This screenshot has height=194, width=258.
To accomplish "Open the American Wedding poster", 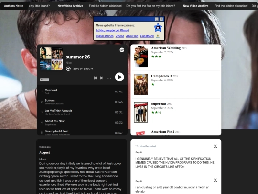I will click(141, 56).
